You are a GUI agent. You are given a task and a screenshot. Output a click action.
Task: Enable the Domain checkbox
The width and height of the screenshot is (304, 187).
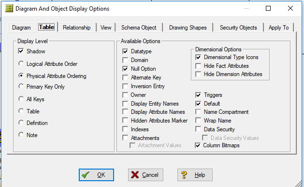(125, 60)
